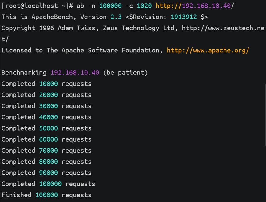This screenshot has height=202, width=266.
Task: Click the http://192.168.10.40/ URL in command
Action: tap(195, 6)
